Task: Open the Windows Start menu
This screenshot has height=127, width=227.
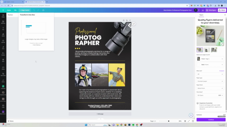Action: pos(86,125)
